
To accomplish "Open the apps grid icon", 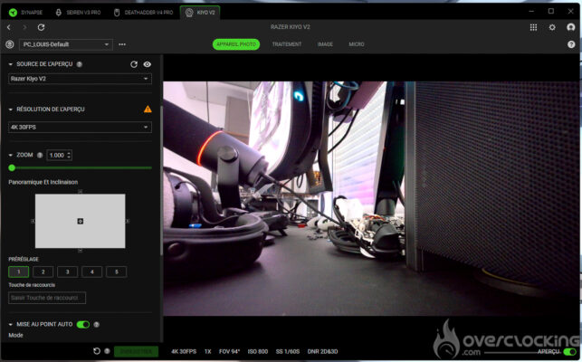I will pos(533,27).
